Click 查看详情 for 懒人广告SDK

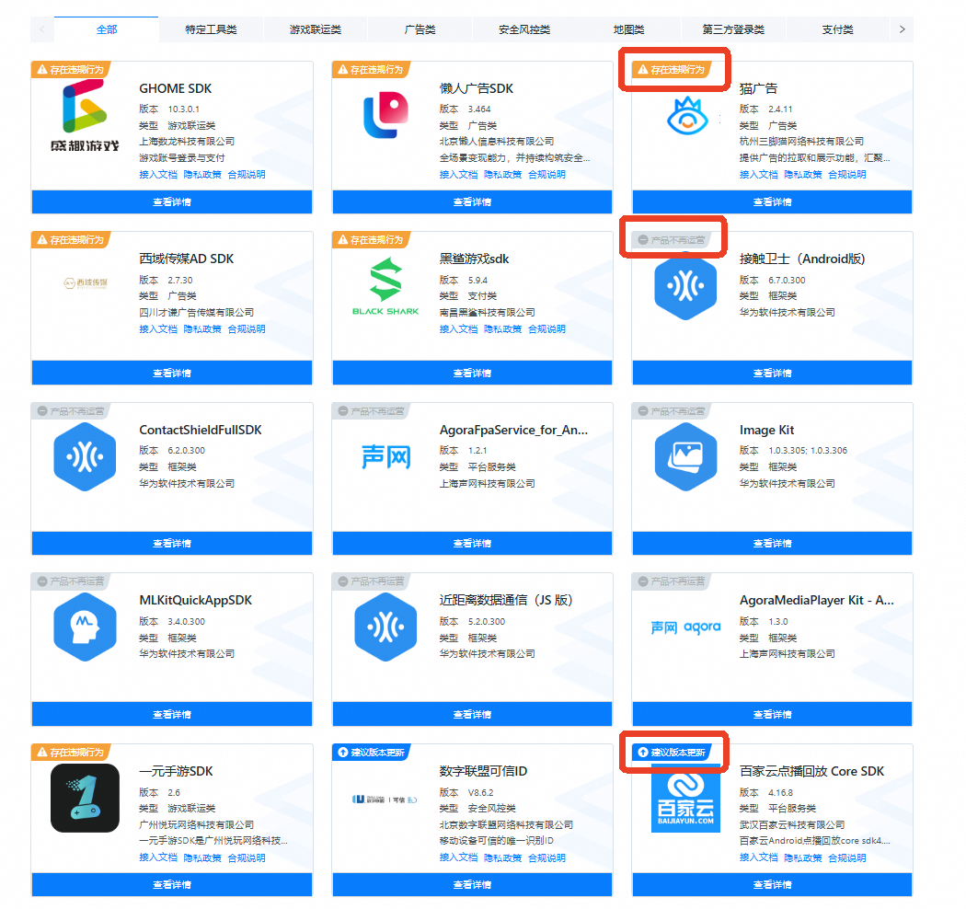472,202
